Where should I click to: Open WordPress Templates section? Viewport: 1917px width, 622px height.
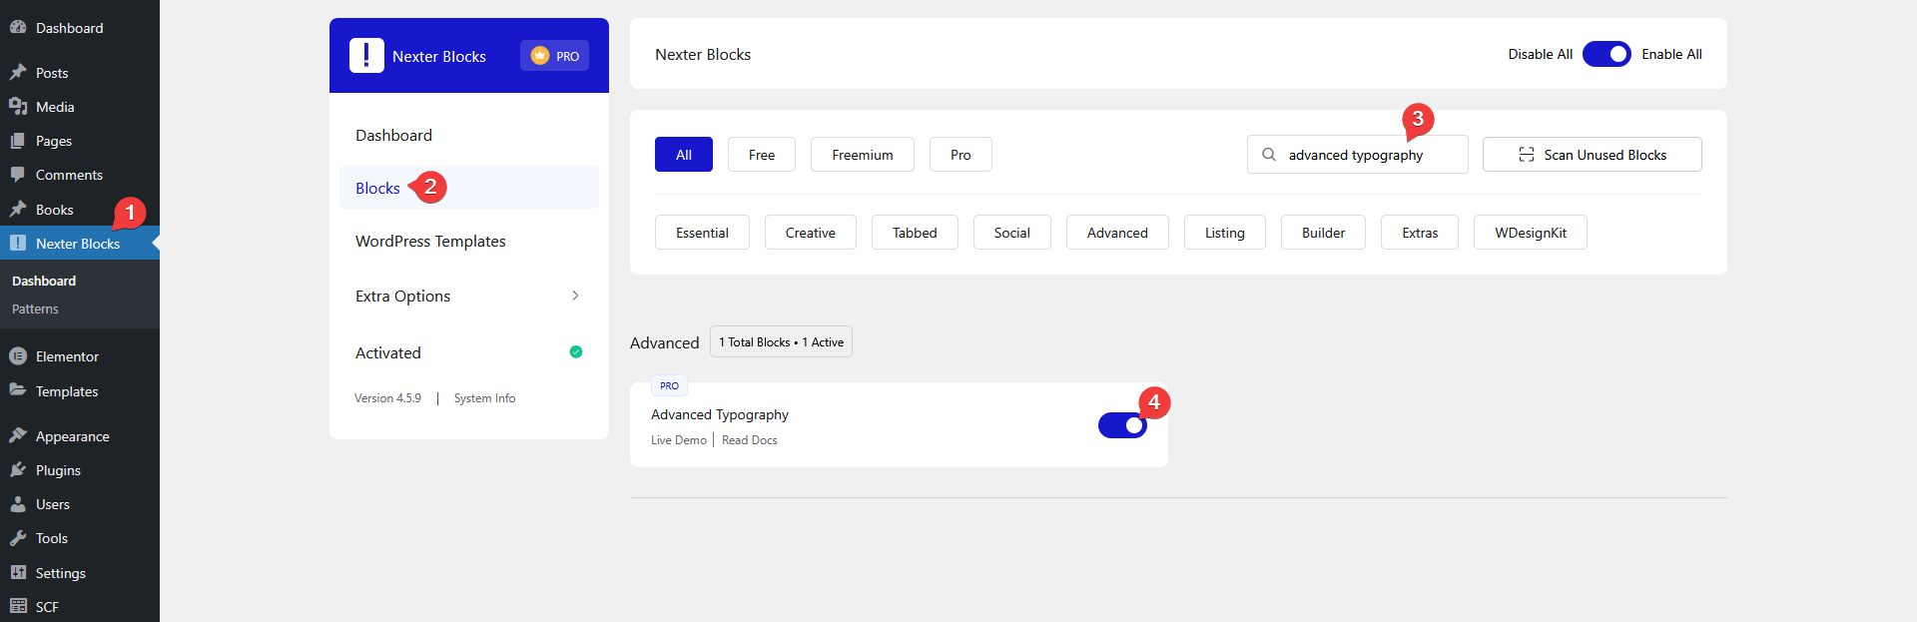click(430, 242)
